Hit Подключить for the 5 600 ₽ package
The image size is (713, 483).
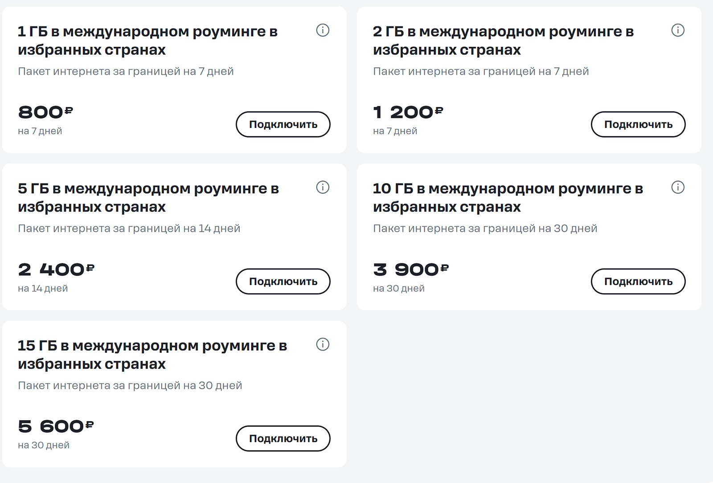283,438
